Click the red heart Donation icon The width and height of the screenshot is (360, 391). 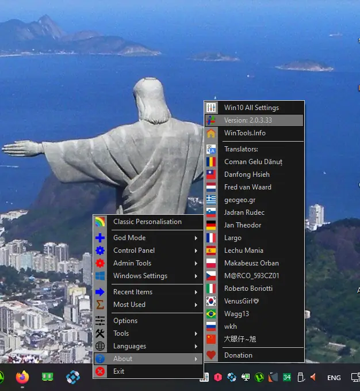[211, 355]
